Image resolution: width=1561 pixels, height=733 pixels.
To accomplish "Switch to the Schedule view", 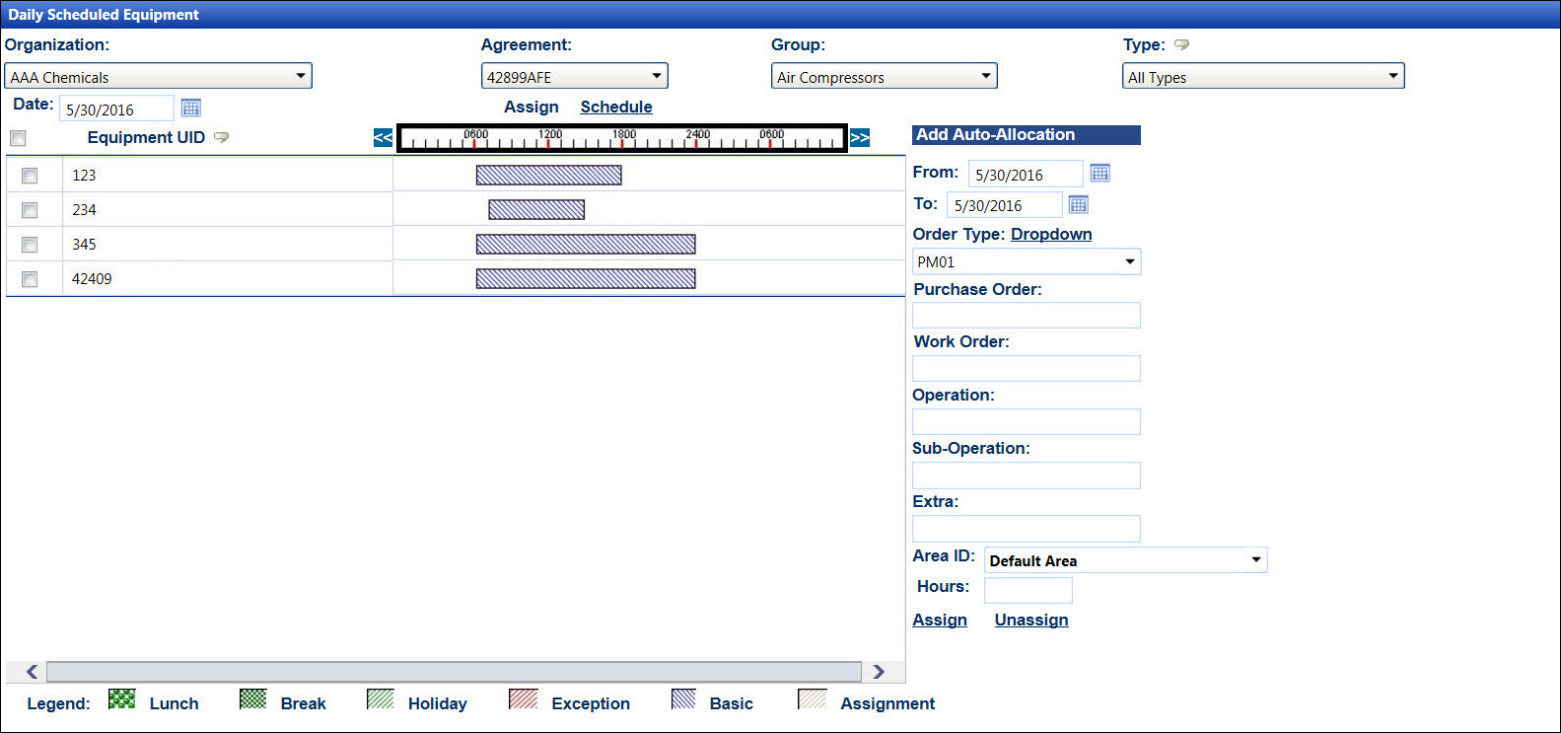I will 616,107.
